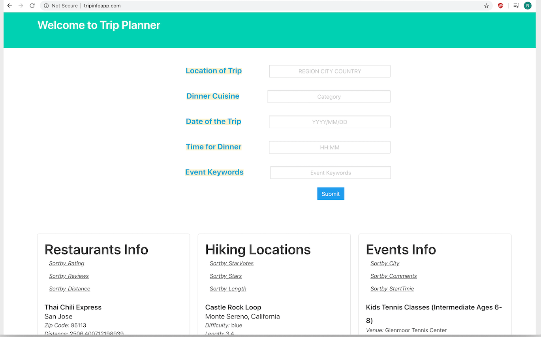This screenshot has height=337, width=541.
Task: Bookmark the page with the star icon
Action: pos(487,6)
